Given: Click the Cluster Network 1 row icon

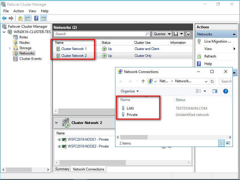Looking at the screenshot, I should coord(58,49).
